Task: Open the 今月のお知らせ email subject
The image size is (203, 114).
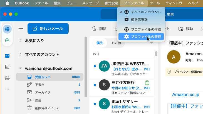Action: coord(127,88)
